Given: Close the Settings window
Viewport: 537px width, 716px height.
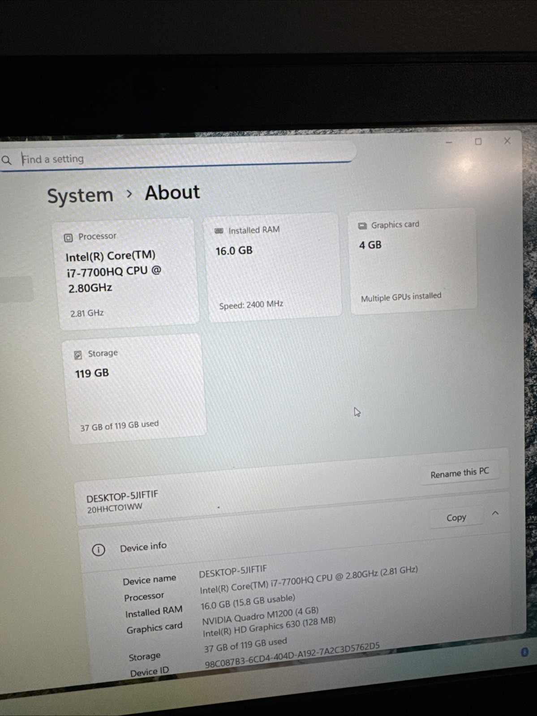Looking at the screenshot, I should [x=507, y=141].
